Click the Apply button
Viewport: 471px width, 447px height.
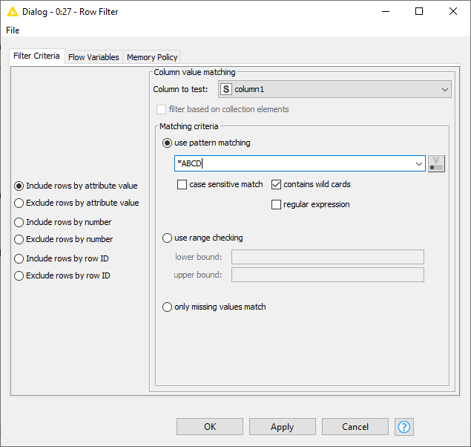[283, 426]
